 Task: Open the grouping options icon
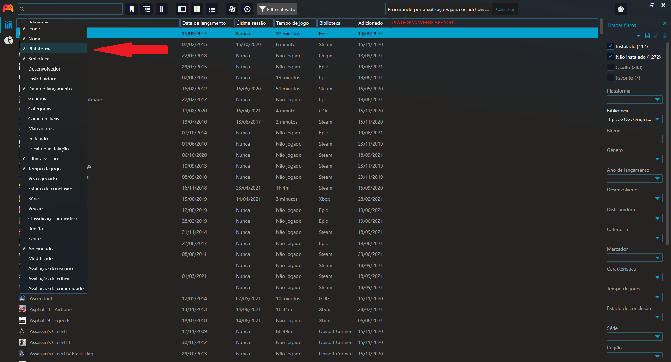coord(146,9)
